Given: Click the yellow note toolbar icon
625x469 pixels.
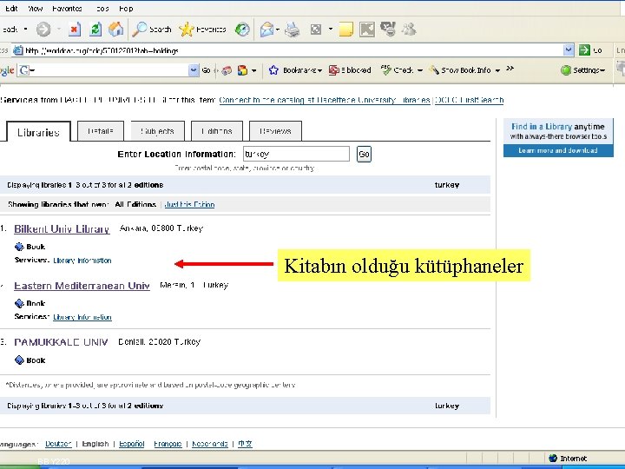Looking at the screenshot, I should tap(345, 30).
